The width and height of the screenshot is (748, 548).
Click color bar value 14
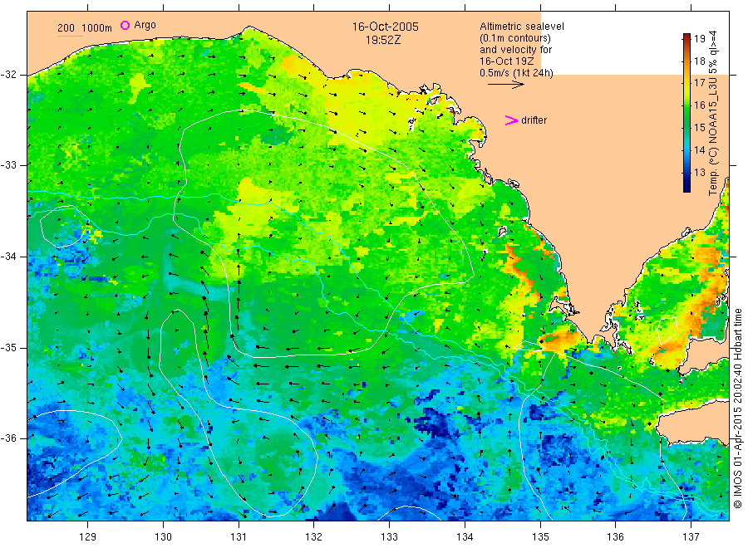click(x=700, y=150)
